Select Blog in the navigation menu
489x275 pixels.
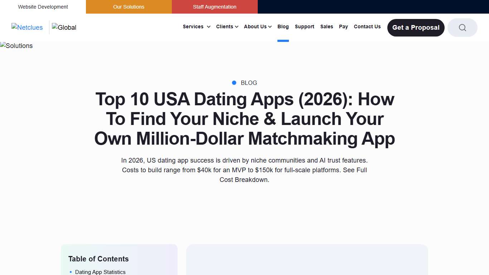(283, 26)
